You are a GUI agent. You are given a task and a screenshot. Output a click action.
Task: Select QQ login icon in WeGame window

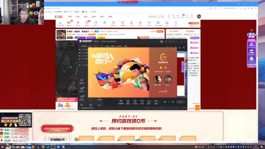coord(161,68)
